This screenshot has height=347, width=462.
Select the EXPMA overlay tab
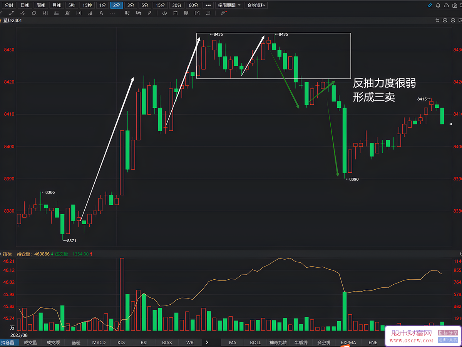click(348, 342)
